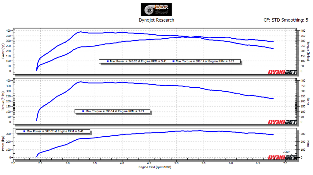Click the Torque (ft-lbs) axis label on the middle graph
Image resolution: width=313 pixels, height=175 pixels.
point(3,101)
